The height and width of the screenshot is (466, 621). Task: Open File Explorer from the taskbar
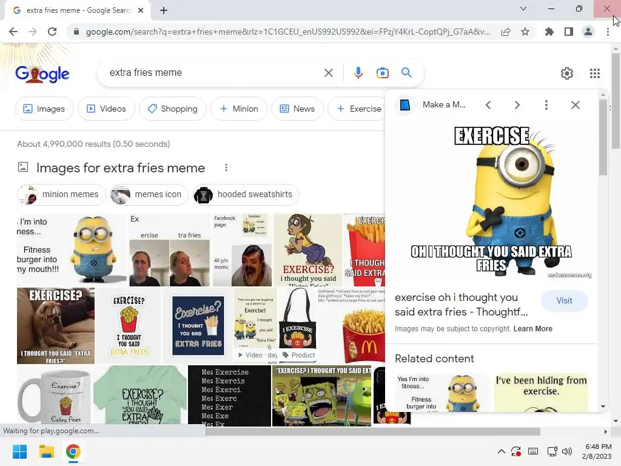click(x=46, y=451)
